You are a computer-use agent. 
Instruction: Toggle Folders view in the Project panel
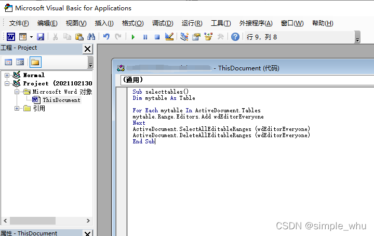click(x=35, y=62)
